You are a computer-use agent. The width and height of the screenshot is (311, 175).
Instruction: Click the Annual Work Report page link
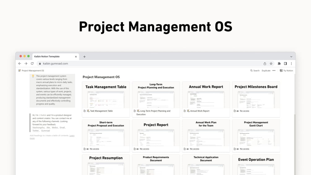point(200,111)
